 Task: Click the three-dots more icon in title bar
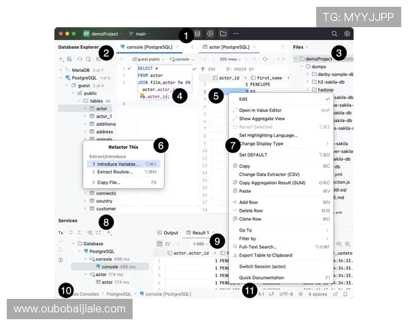(235, 33)
